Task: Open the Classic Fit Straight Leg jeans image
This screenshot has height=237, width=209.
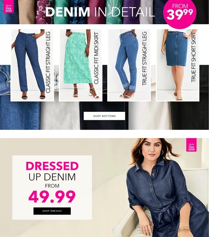Action: tap(28, 65)
